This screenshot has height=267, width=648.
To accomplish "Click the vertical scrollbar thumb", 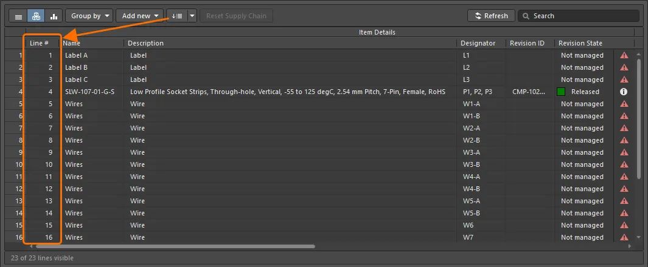I will point(639,120).
